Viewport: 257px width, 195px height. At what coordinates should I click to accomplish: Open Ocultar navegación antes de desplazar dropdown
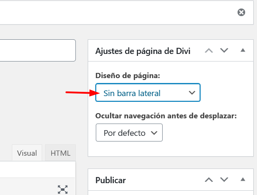pyautogui.click(x=129, y=133)
